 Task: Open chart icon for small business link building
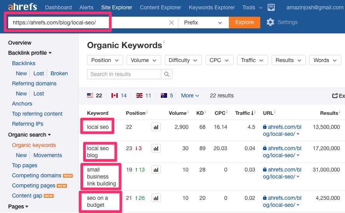pyautogui.click(x=156, y=170)
